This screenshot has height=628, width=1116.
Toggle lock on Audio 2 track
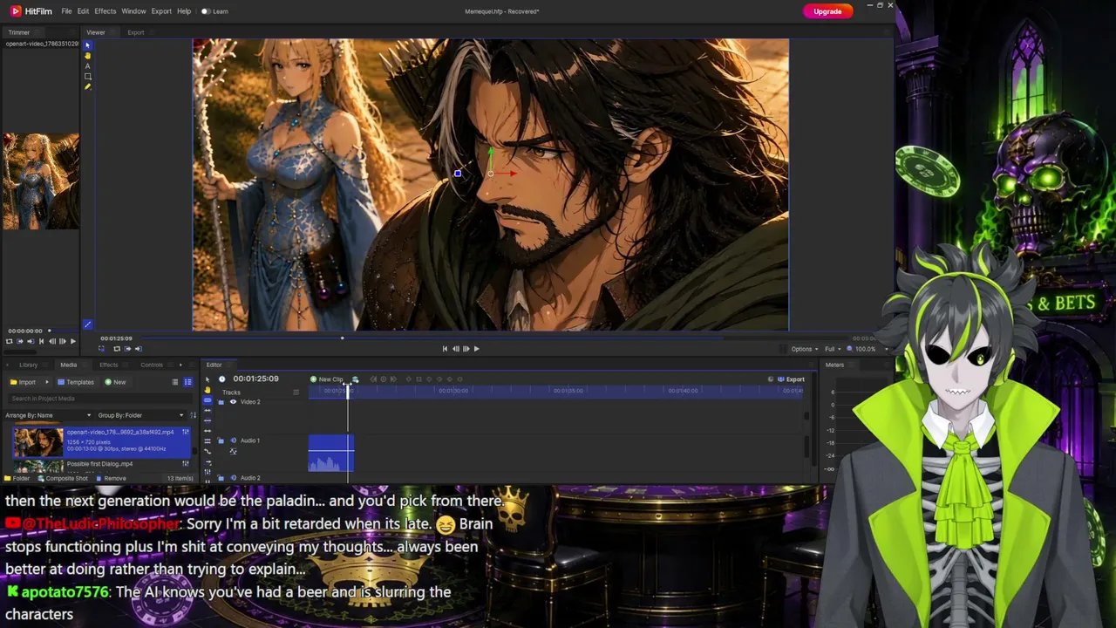tap(221, 478)
